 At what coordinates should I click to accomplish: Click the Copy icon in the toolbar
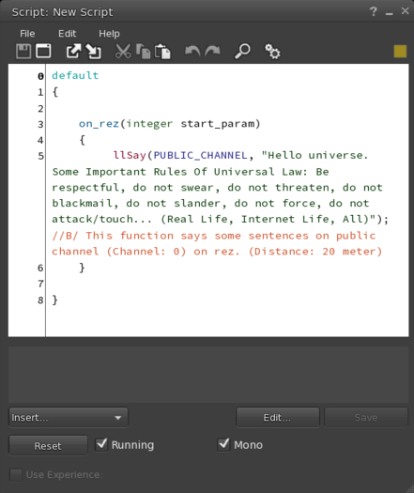pyautogui.click(x=144, y=52)
